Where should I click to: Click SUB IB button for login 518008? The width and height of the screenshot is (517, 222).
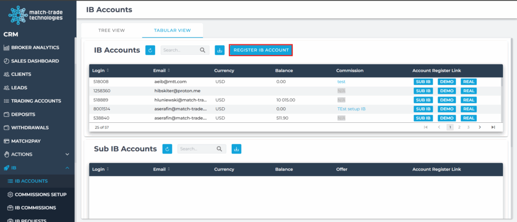point(423,82)
